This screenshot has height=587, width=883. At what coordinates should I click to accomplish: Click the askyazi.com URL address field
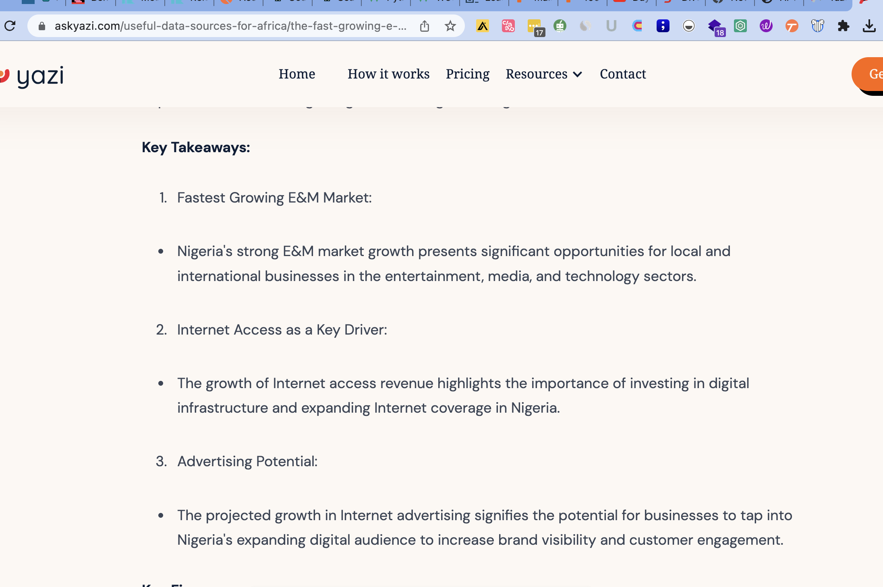(230, 26)
